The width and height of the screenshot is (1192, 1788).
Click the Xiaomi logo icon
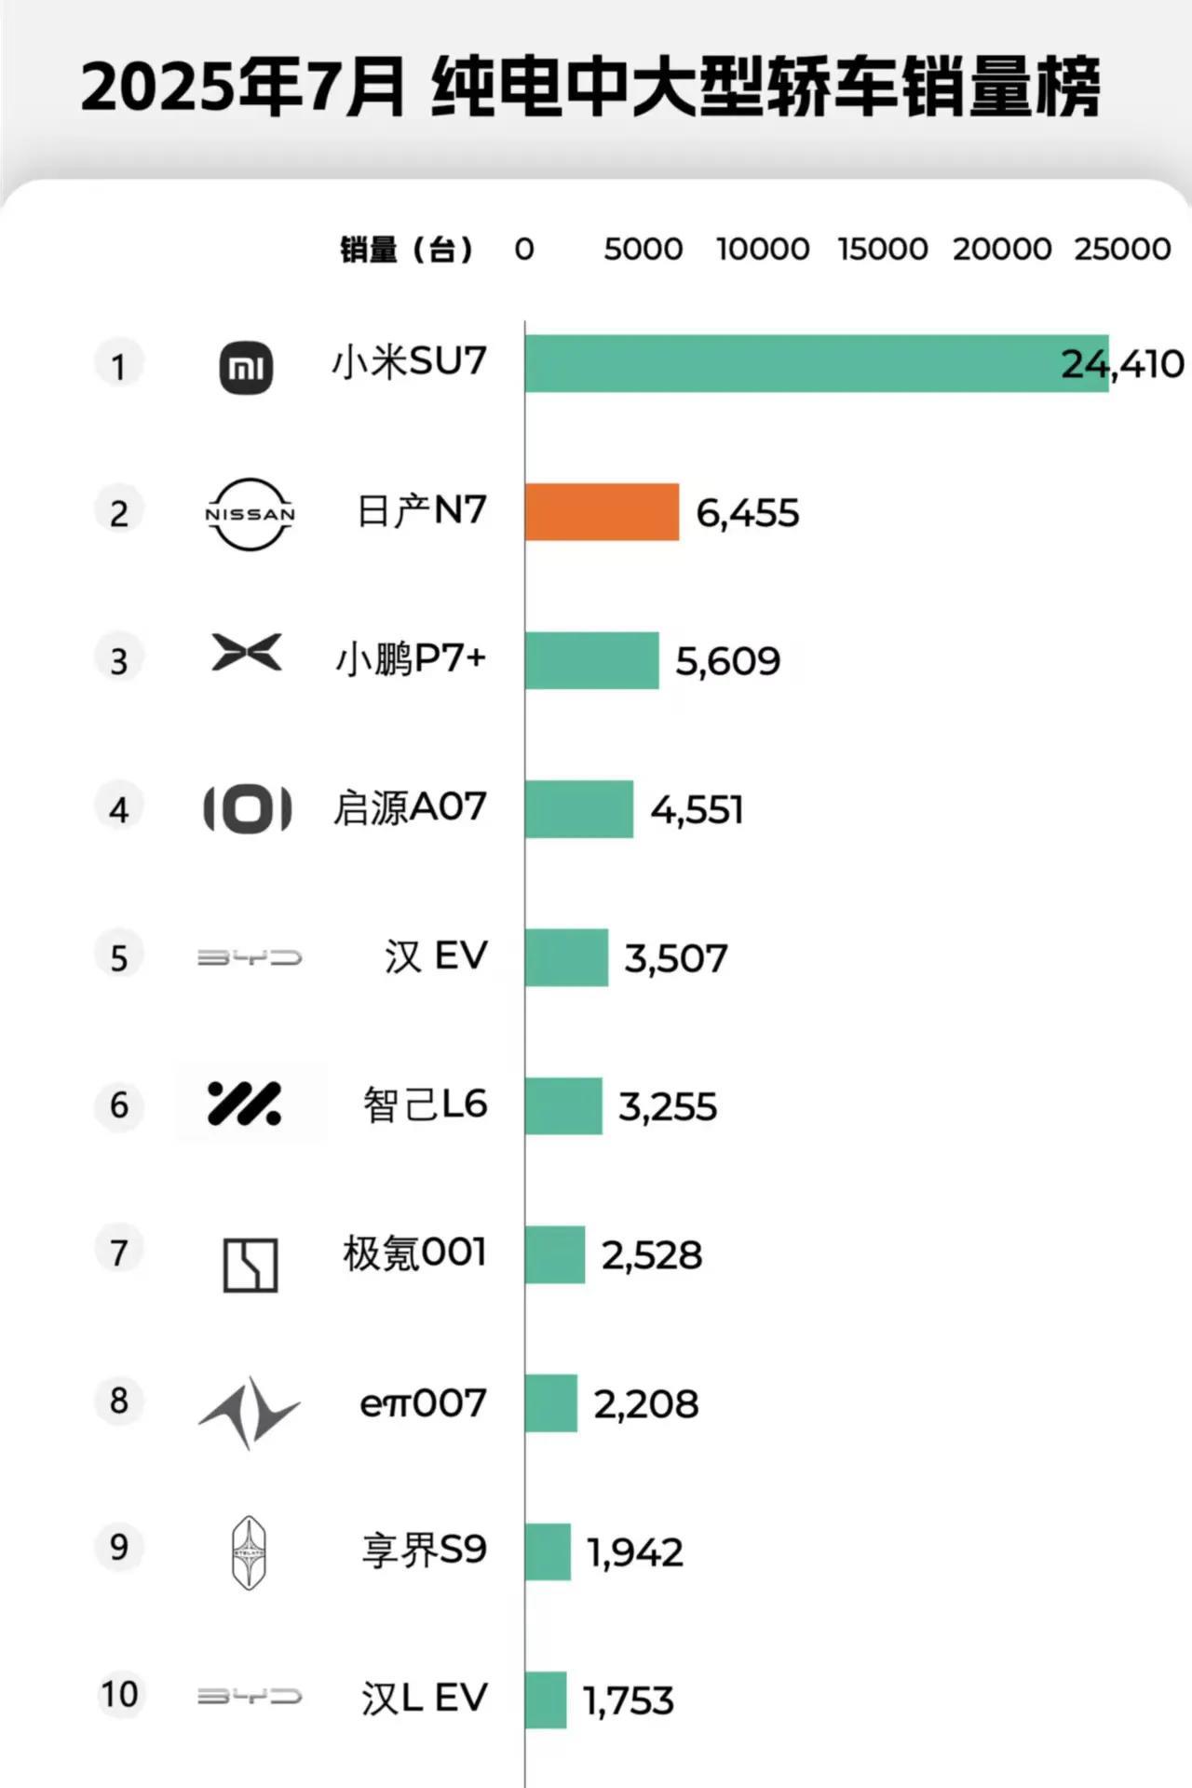point(247,367)
